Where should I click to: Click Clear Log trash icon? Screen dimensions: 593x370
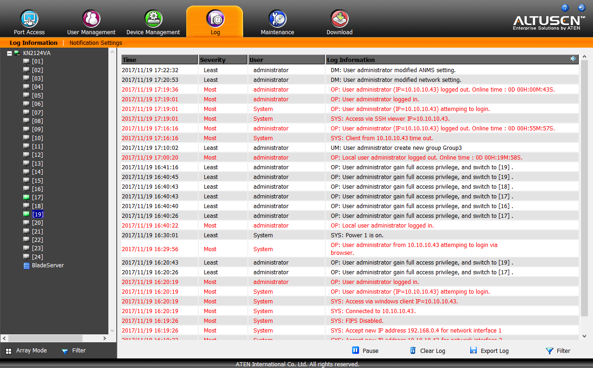click(x=413, y=351)
